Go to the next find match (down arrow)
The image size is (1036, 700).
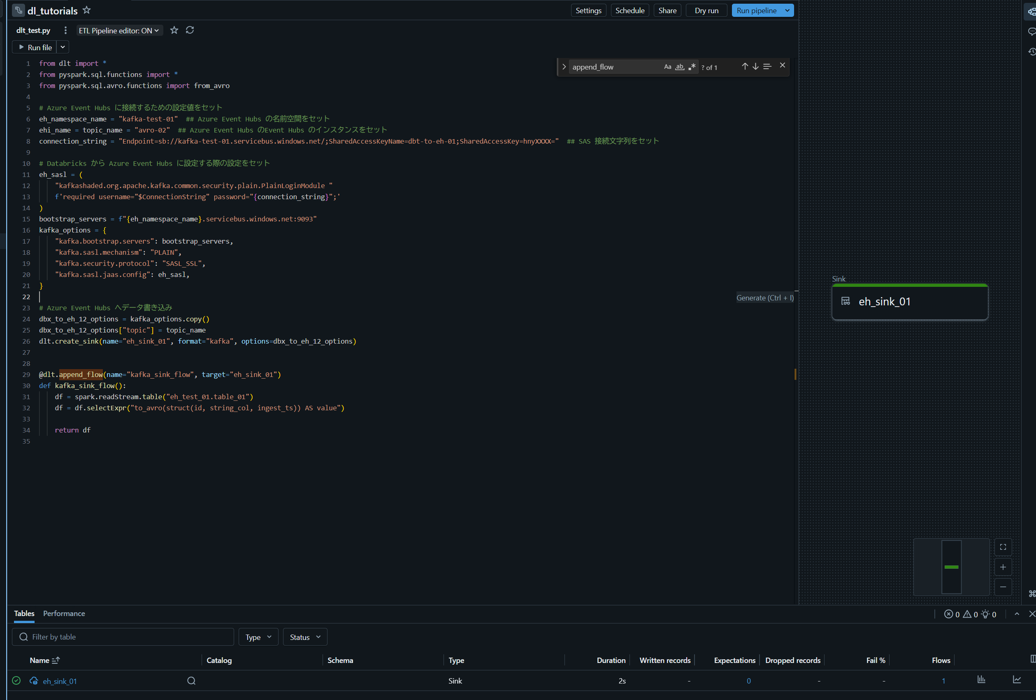(755, 66)
